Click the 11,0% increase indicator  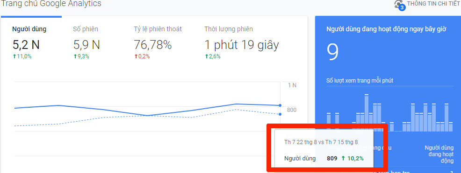coord(22,56)
